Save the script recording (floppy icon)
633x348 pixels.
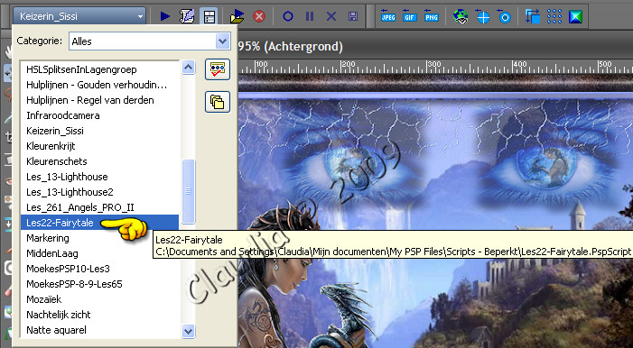click(353, 16)
